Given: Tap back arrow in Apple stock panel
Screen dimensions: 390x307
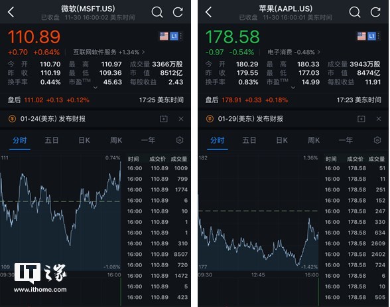Looking at the screenshot, I should coord(209,12).
